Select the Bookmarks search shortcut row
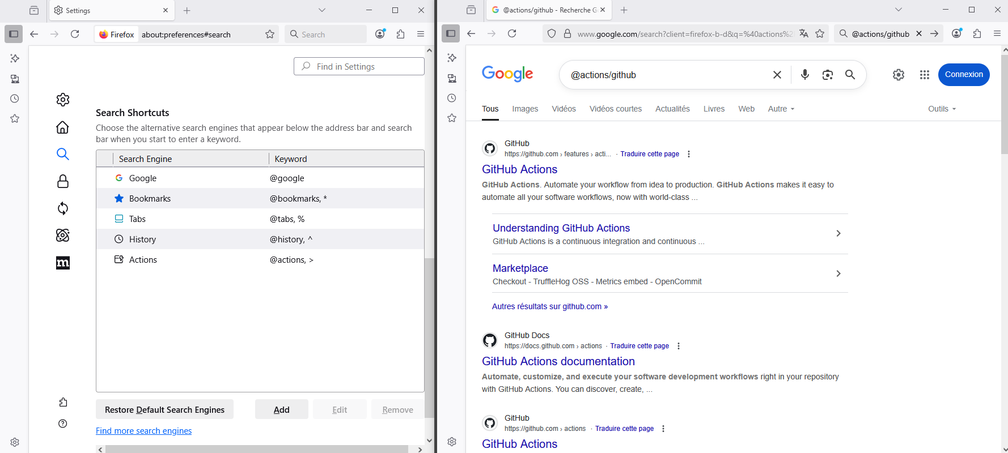This screenshot has height=453, width=1008. point(260,199)
